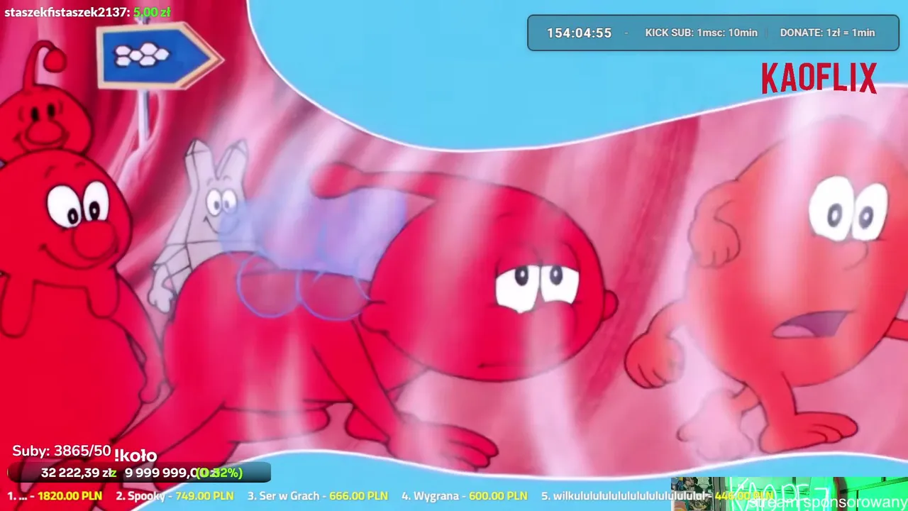Click the '32 222,39 zł' amount
Viewport: 908px width, 511px height.
coord(78,473)
